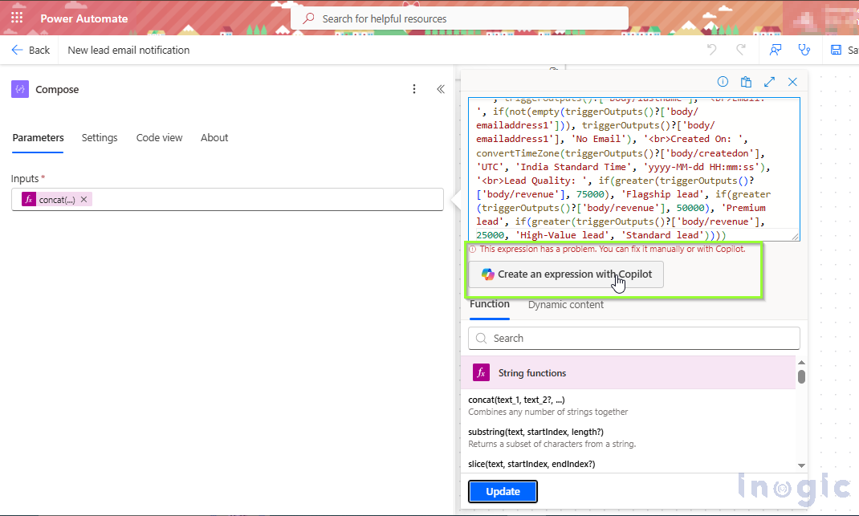
Task: Close the expression editor popup
Action: [x=792, y=82]
